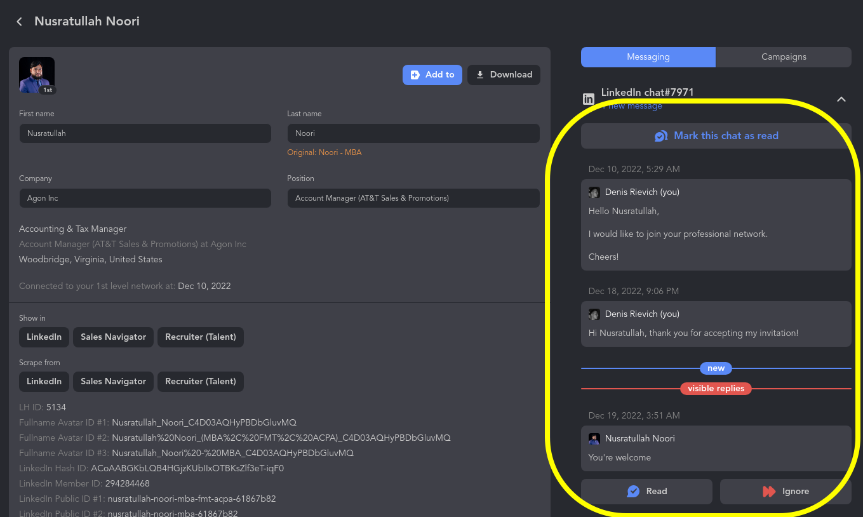Show profile in LinkedIn
The image size is (863, 517).
(44, 337)
